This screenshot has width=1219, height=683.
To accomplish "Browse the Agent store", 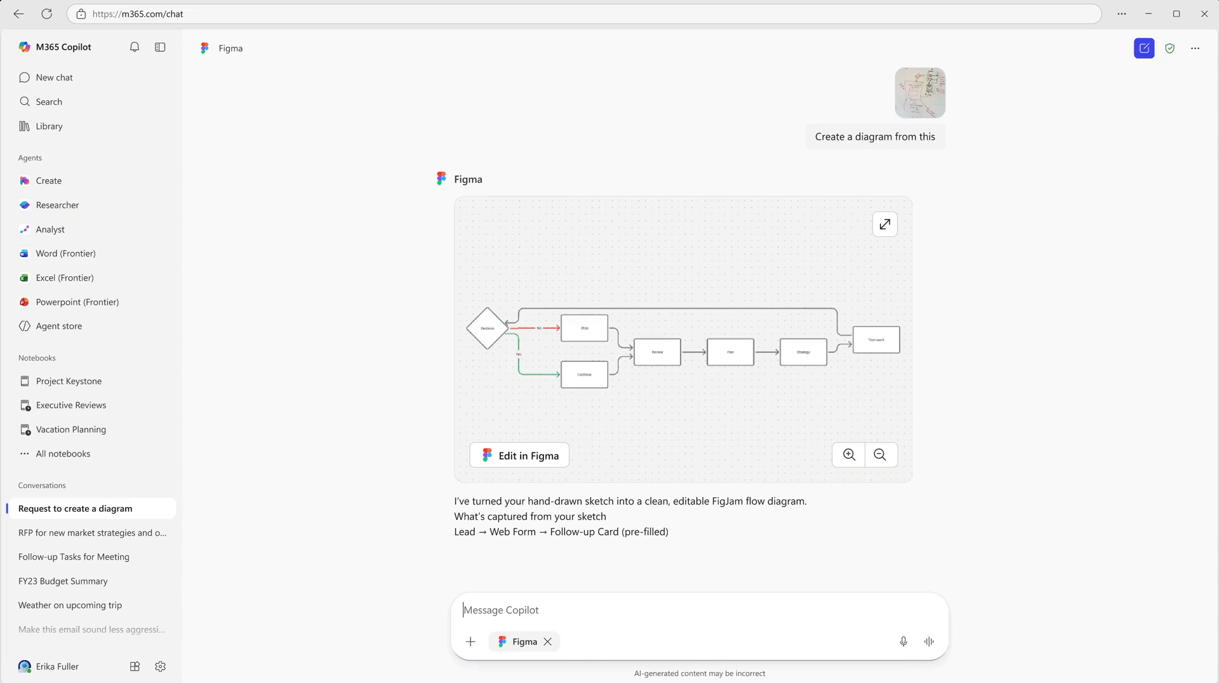I will [x=58, y=326].
